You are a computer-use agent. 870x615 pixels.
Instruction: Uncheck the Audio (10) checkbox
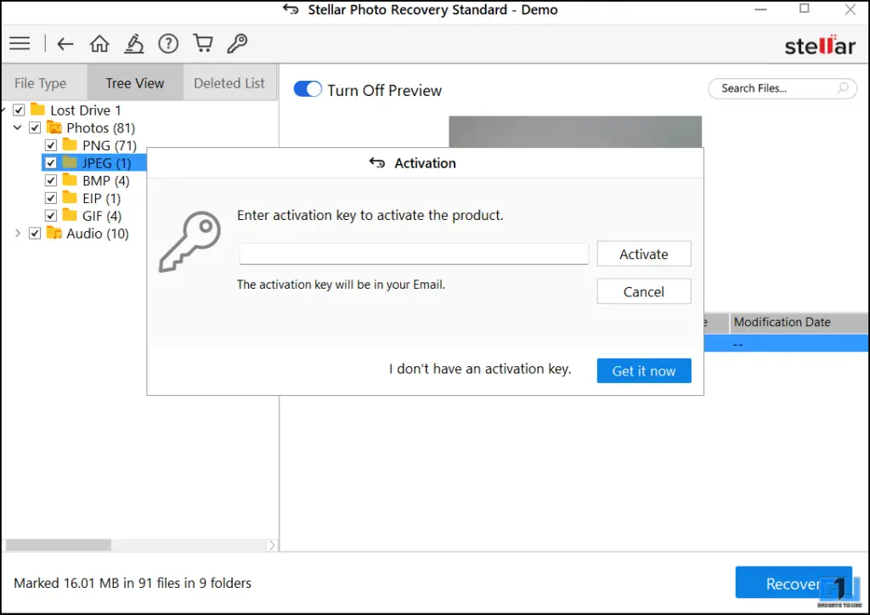point(35,234)
